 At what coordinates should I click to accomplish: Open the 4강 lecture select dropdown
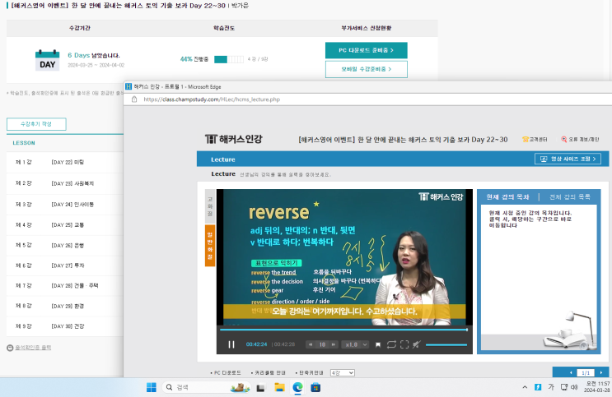pos(343,373)
